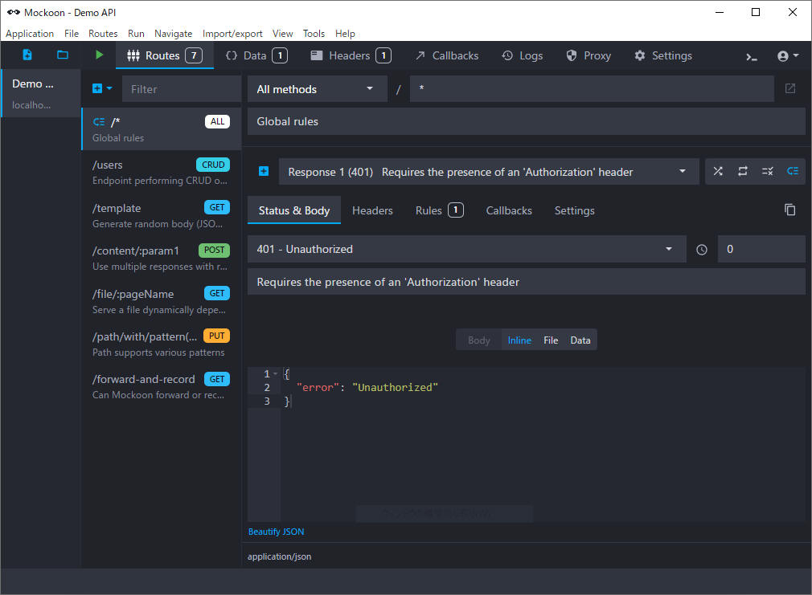This screenshot has height=595, width=812.
Task: Copy response body with duplicate icon
Action: 789,210
